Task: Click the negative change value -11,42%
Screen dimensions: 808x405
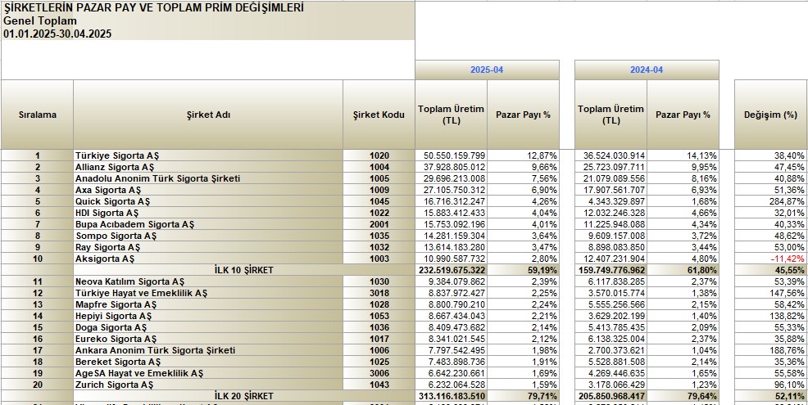Action: pyautogui.click(x=770, y=259)
